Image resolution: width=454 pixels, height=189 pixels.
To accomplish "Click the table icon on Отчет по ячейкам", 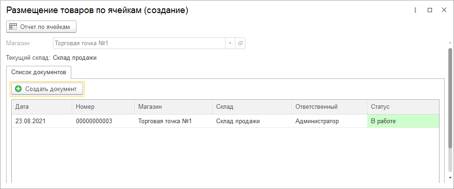I will pos(13,27).
